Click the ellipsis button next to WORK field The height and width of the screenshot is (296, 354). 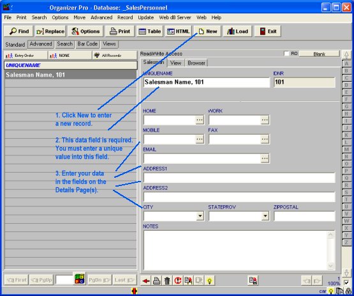tap(265, 120)
